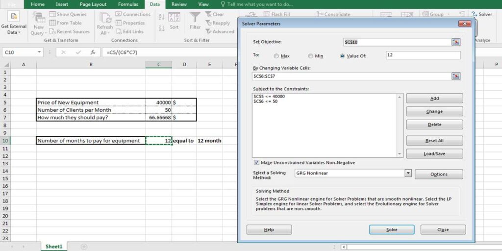Select cell containing 66.66668
The height and width of the screenshot is (251, 502).
159,118
